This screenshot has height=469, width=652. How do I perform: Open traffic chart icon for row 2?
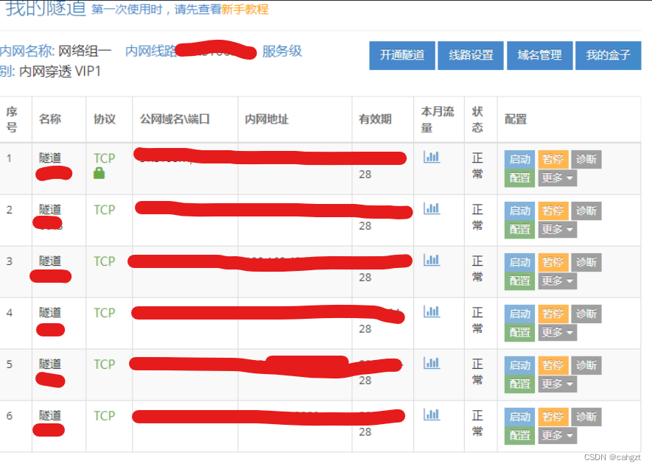431,208
